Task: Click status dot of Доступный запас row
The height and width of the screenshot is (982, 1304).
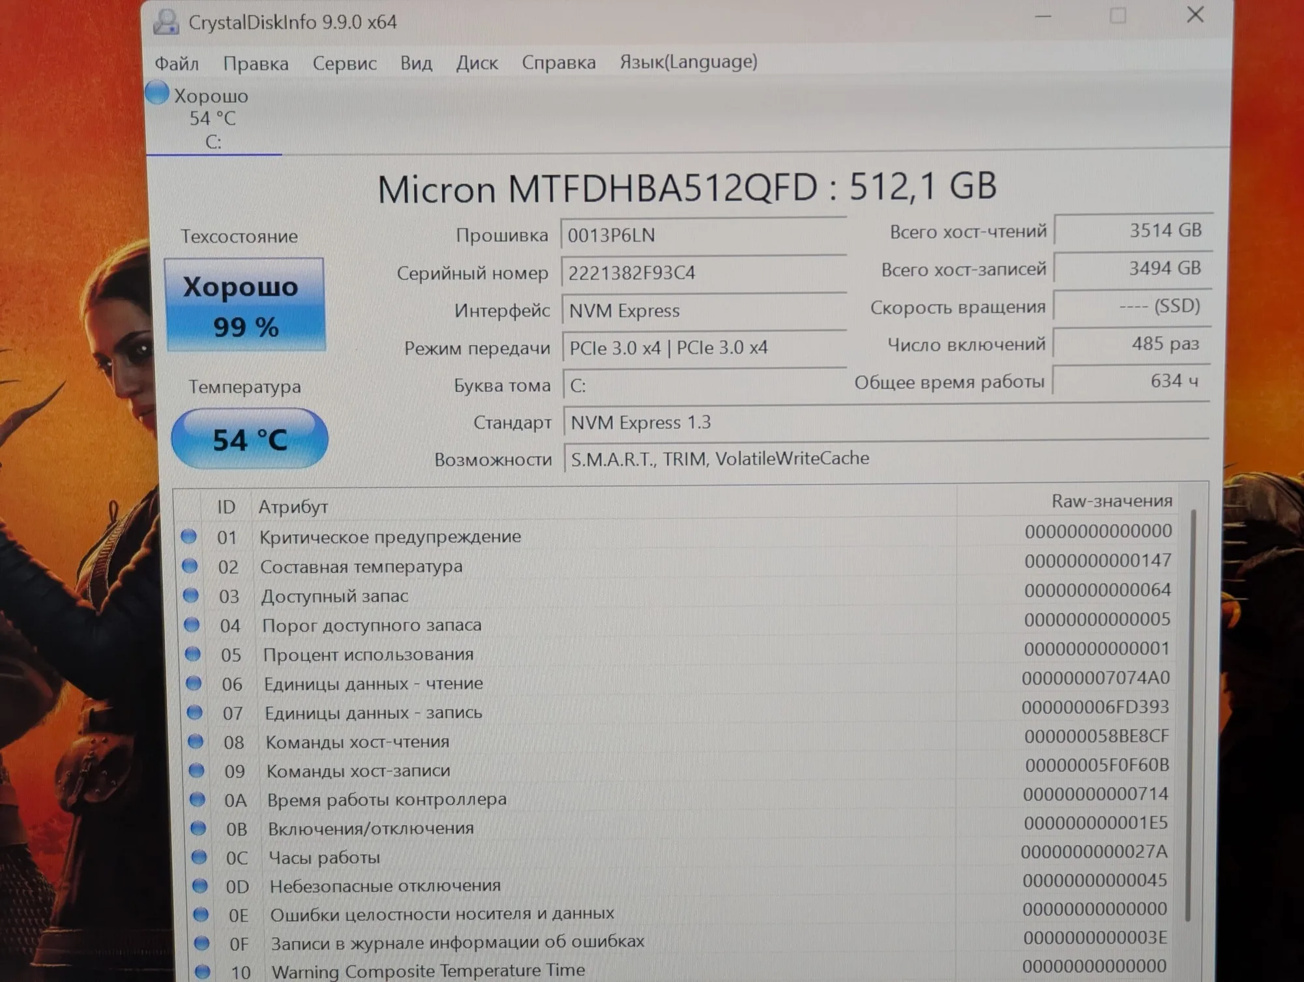Action: (x=191, y=595)
